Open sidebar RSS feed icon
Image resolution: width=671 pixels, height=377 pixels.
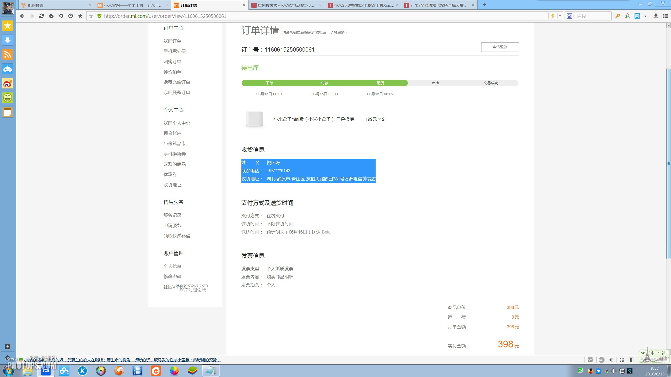tap(8, 54)
